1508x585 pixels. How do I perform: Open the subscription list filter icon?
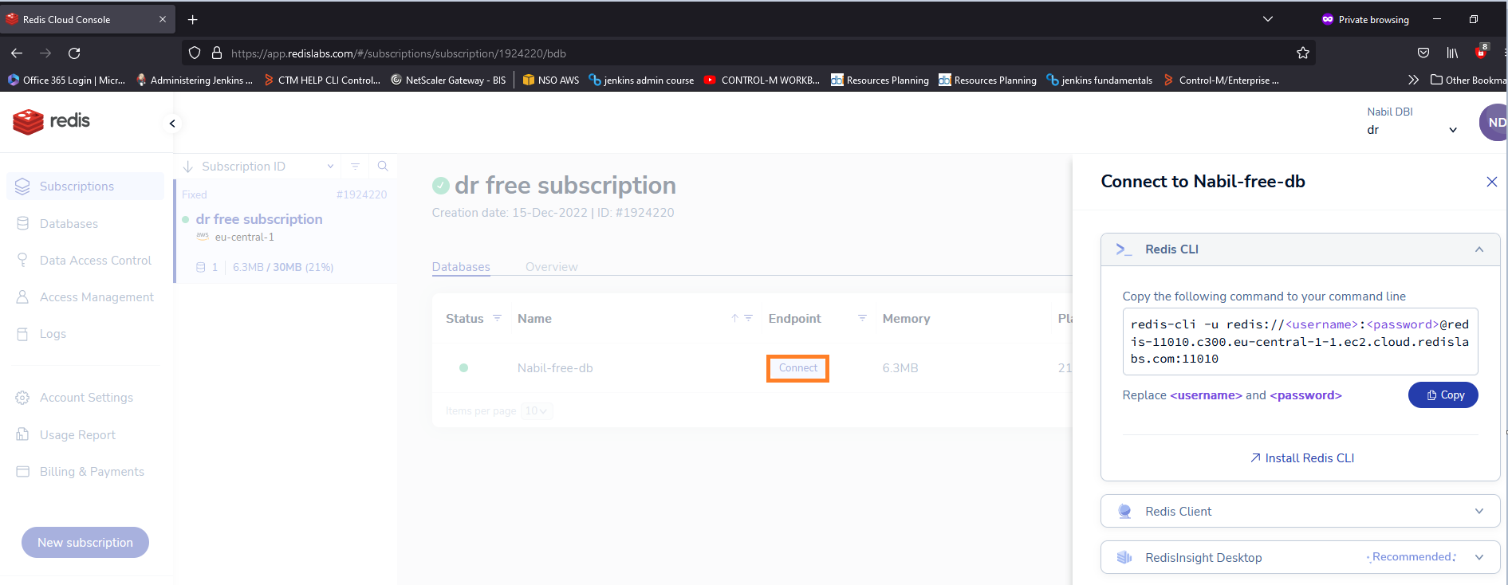coord(355,167)
